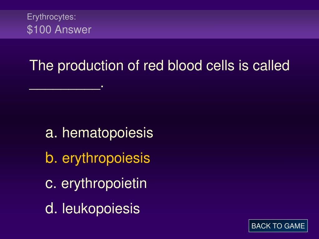
Task: Choose the leukopoiesis answer option
Action: (92, 209)
